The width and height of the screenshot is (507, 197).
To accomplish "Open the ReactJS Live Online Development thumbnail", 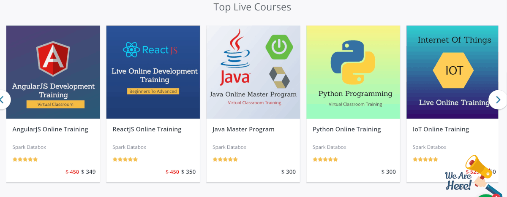I will point(153,72).
